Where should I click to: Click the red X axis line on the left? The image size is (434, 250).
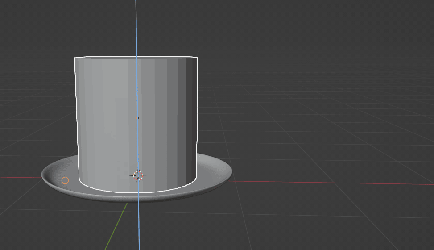point(20,177)
